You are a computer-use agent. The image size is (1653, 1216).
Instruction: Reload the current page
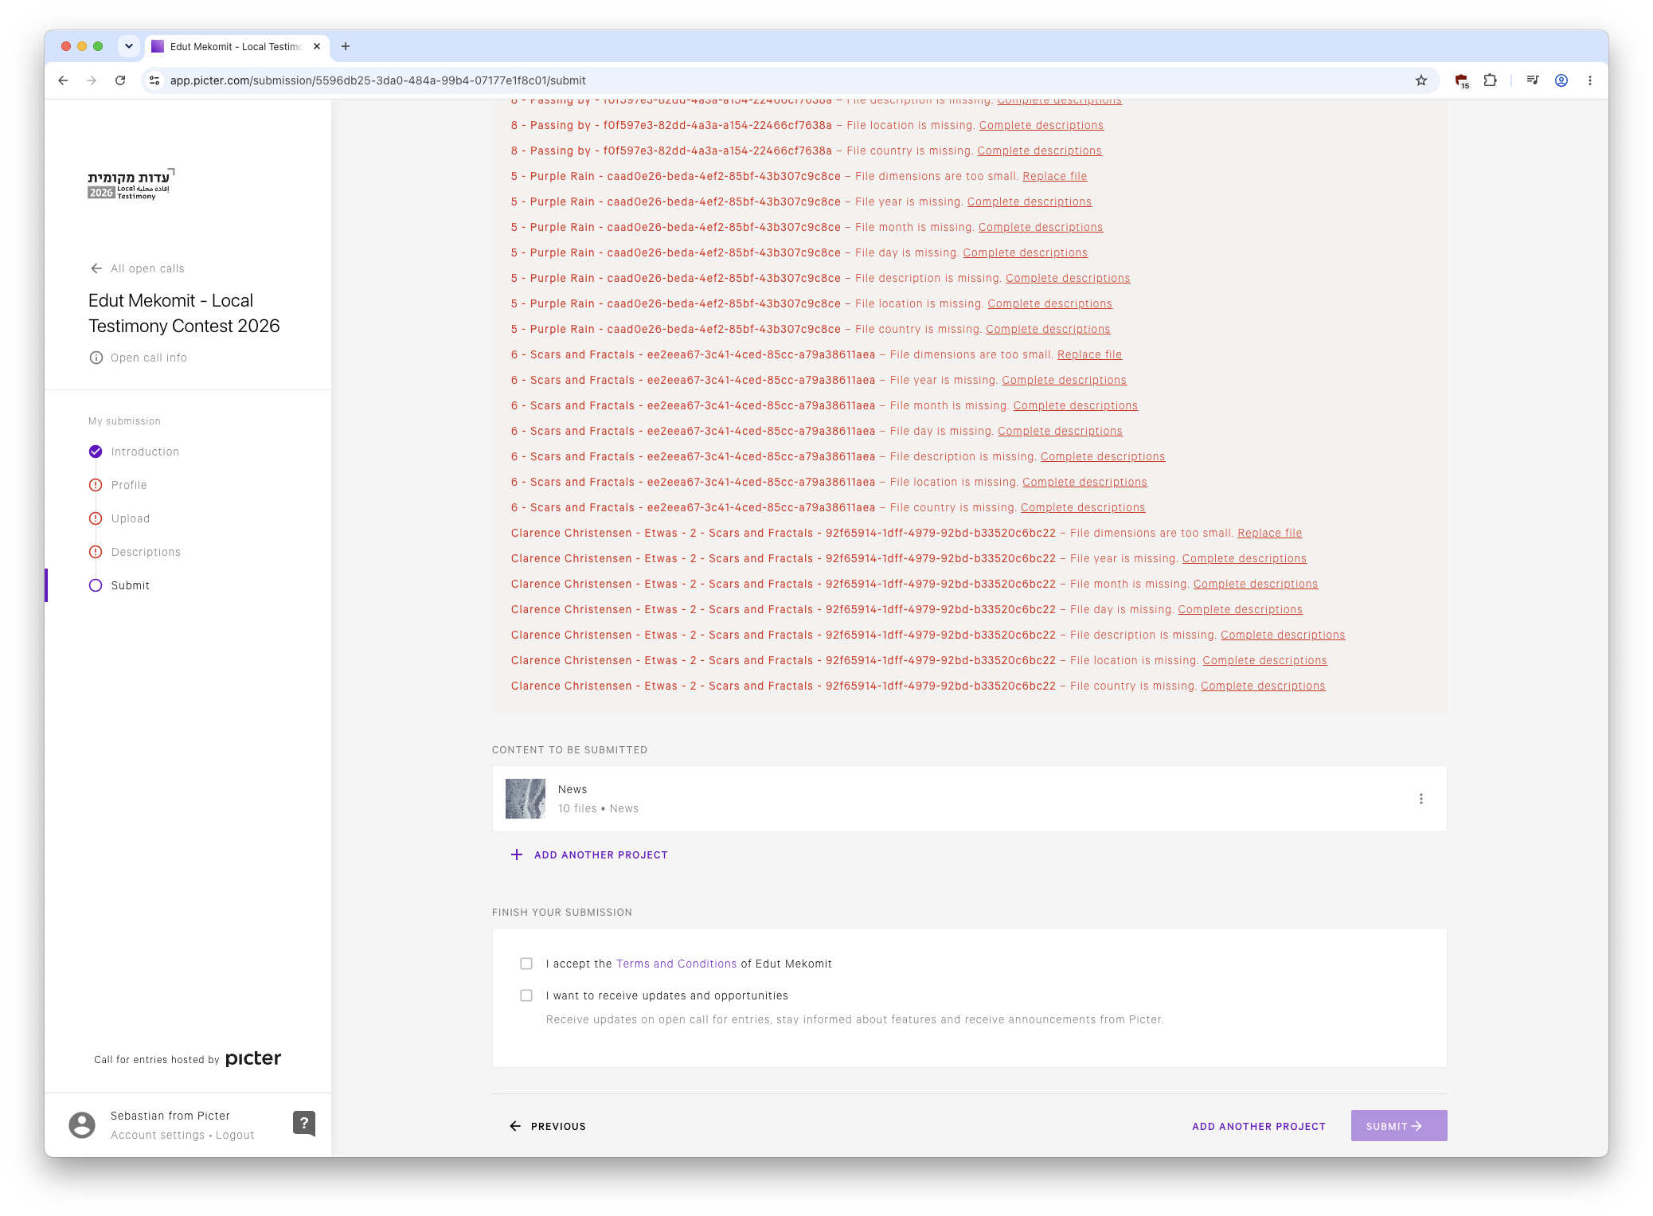[120, 80]
